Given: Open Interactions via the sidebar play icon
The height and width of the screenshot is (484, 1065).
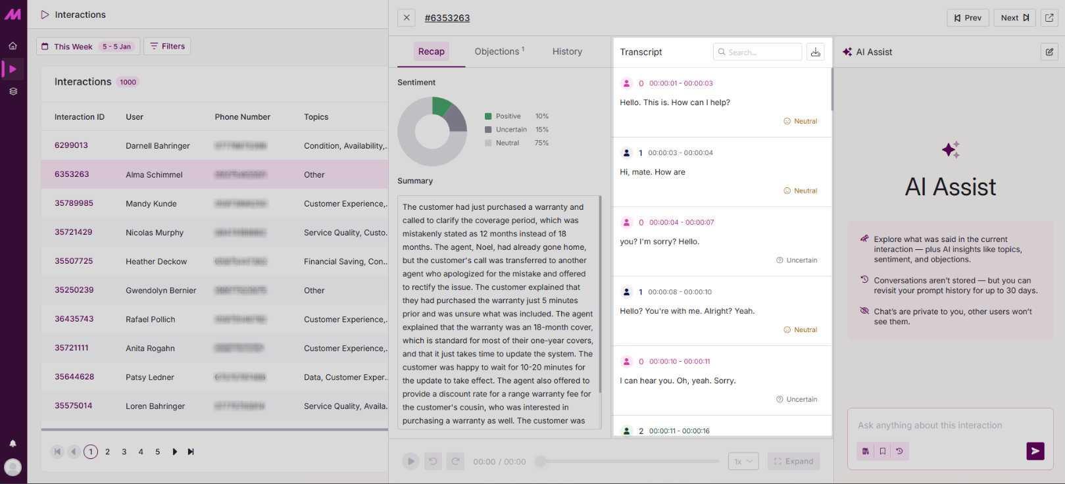Looking at the screenshot, I should click(x=12, y=69).
